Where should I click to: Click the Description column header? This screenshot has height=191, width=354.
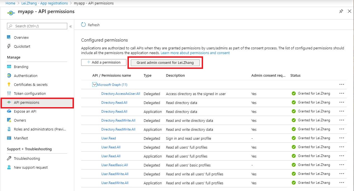175,75
